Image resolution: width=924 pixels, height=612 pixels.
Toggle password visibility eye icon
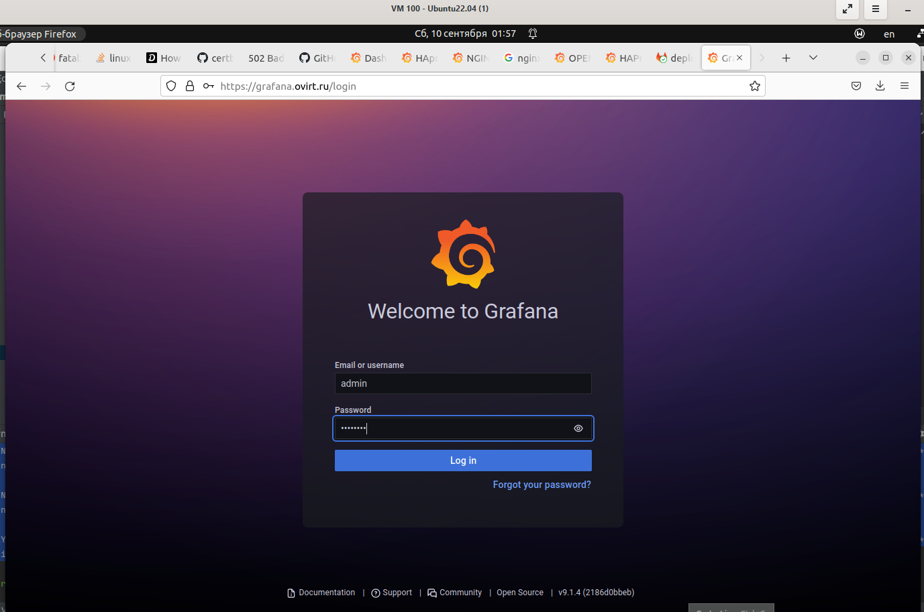[x=578, y=428]
